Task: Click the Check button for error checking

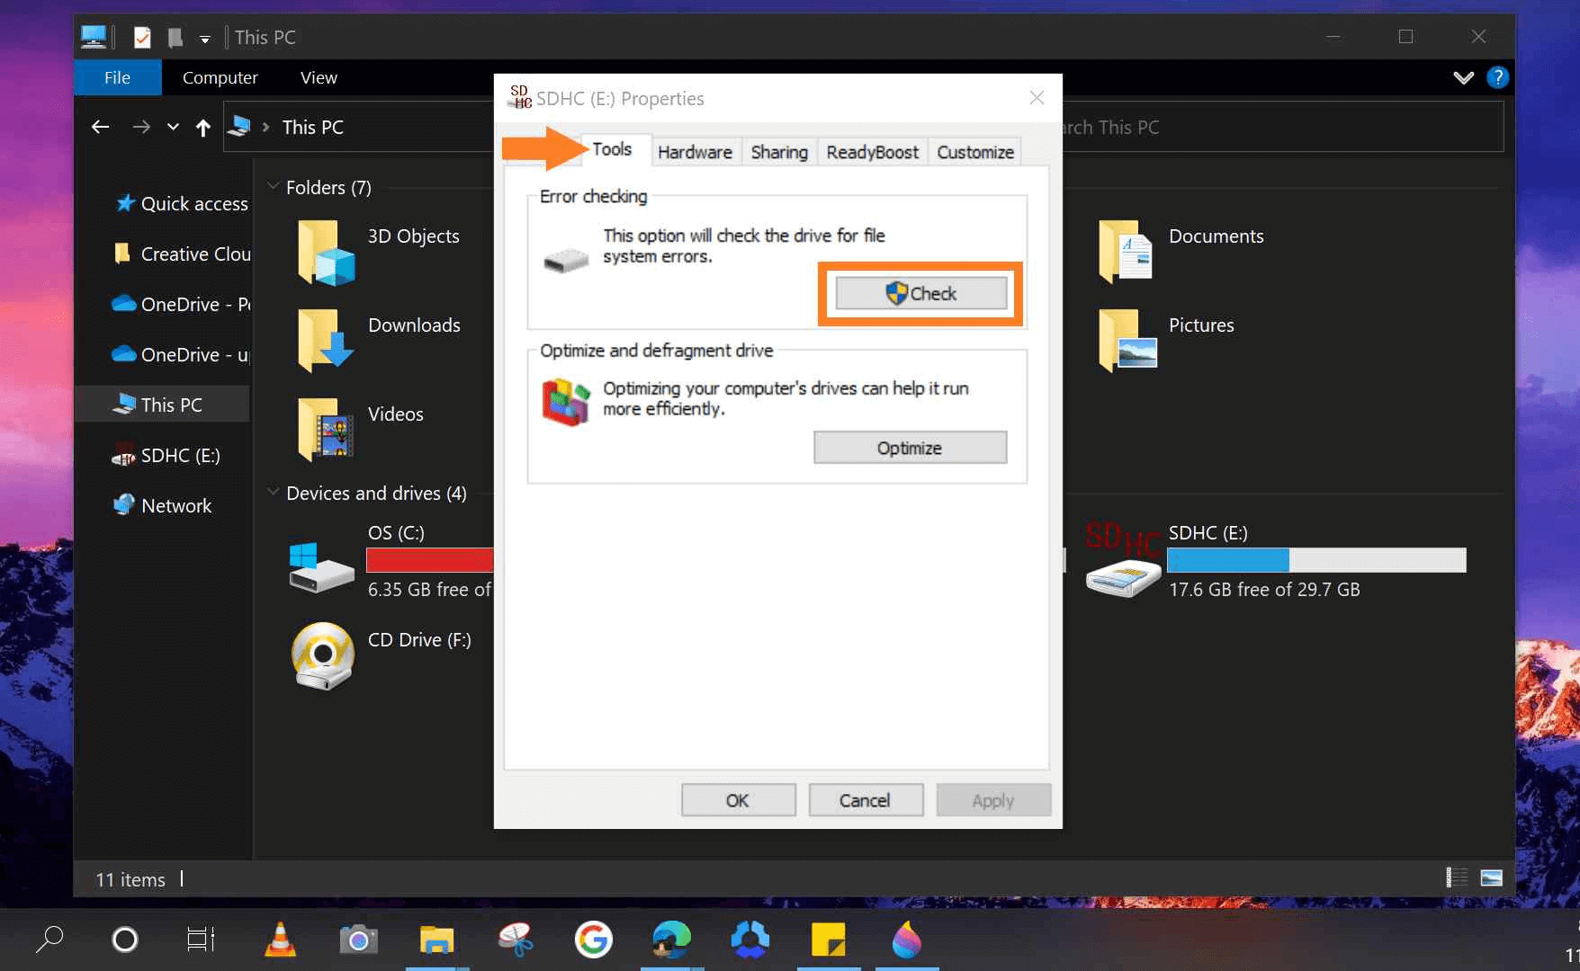Action: (920, 293)
